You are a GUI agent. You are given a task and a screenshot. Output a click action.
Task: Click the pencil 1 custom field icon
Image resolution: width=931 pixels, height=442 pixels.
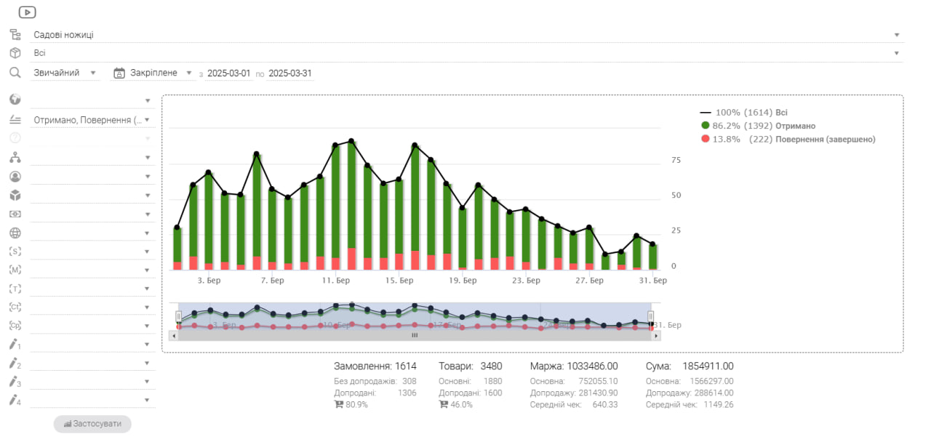pyautogui.click(x=15, y=343)
